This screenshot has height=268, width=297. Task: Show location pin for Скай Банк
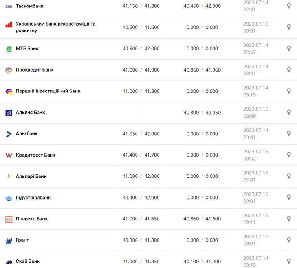coord(289,261)
